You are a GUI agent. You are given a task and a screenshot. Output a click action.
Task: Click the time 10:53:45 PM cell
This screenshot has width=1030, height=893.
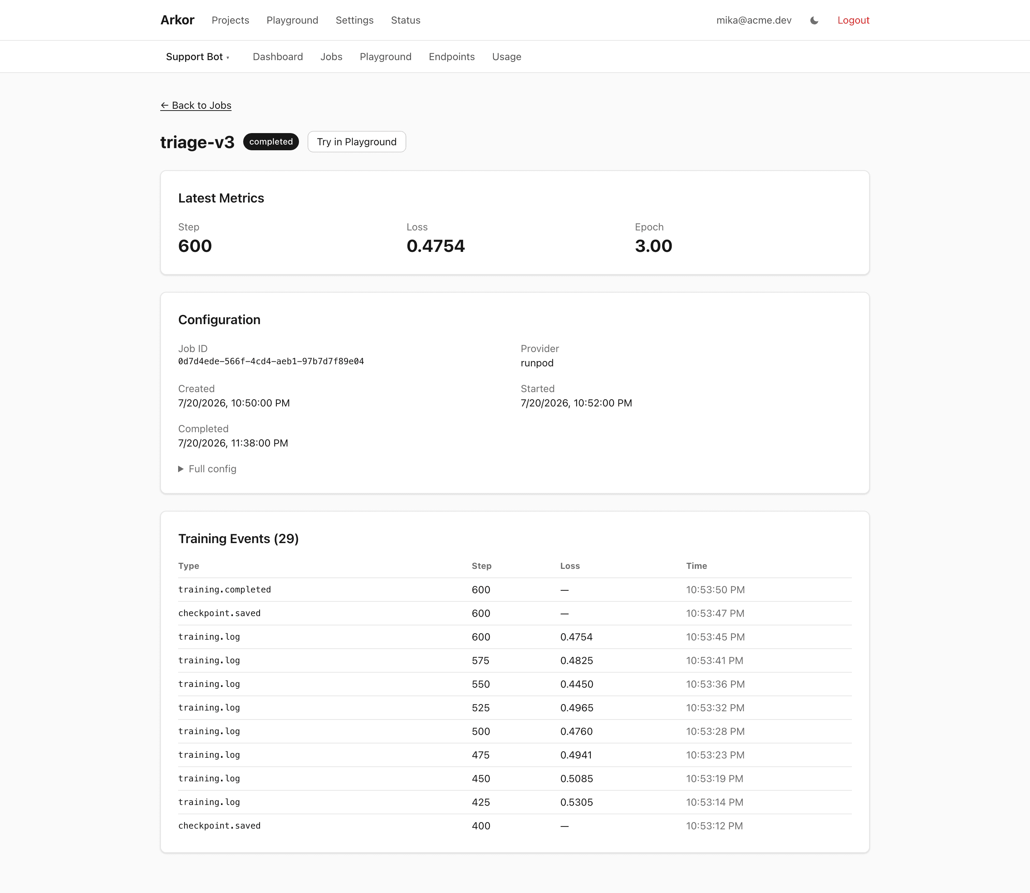(715, 637)
